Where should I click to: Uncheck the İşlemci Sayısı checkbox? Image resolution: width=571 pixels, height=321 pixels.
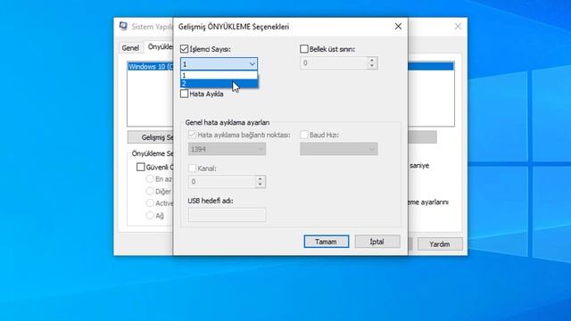(x=185, y=49)
